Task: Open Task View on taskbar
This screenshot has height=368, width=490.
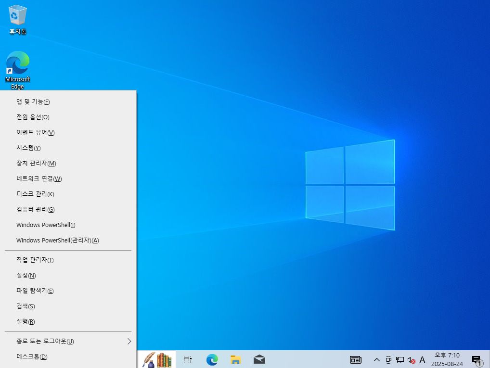Action: coord(188,359)
